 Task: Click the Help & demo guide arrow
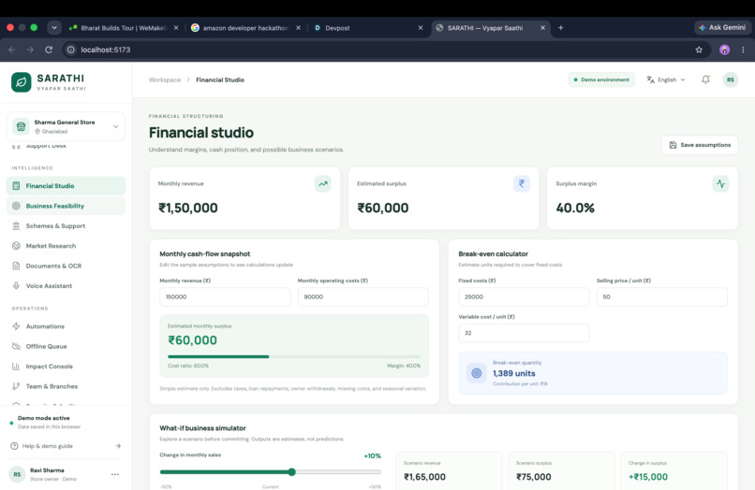[118, 446]
